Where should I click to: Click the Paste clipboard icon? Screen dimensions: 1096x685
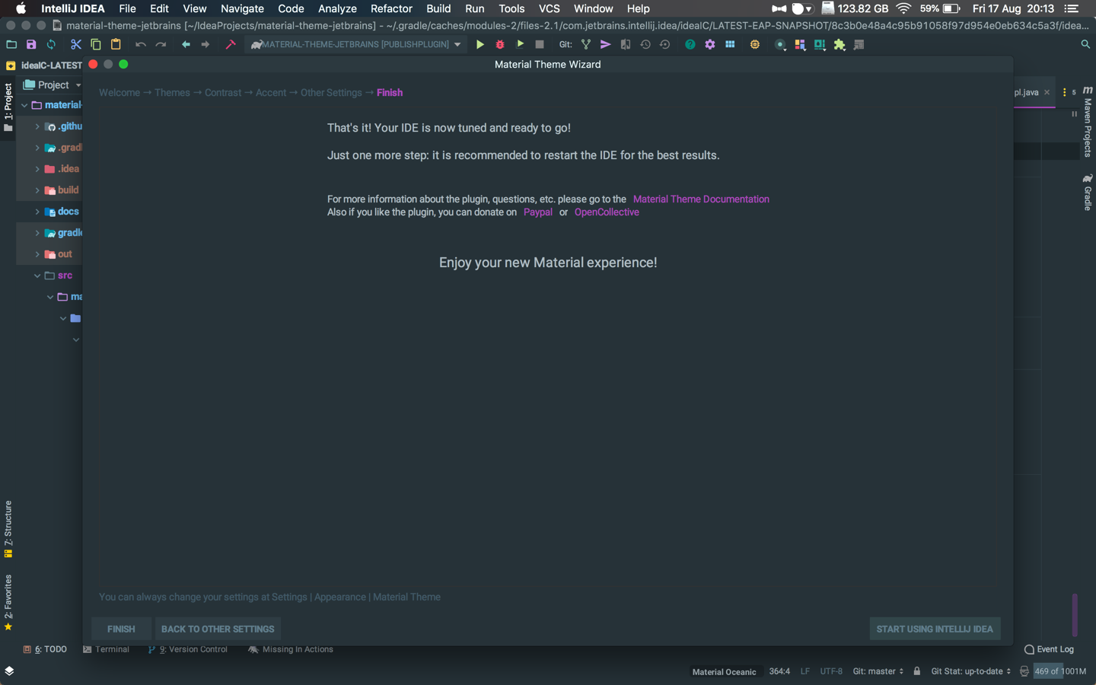point(116,45)
